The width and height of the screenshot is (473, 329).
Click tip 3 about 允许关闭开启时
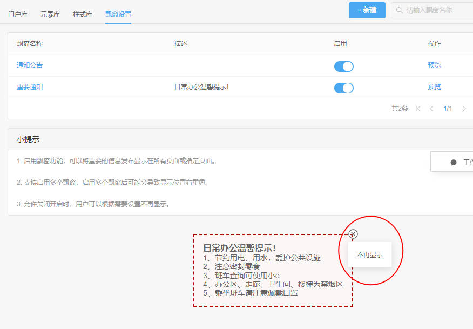pos(94,204)
